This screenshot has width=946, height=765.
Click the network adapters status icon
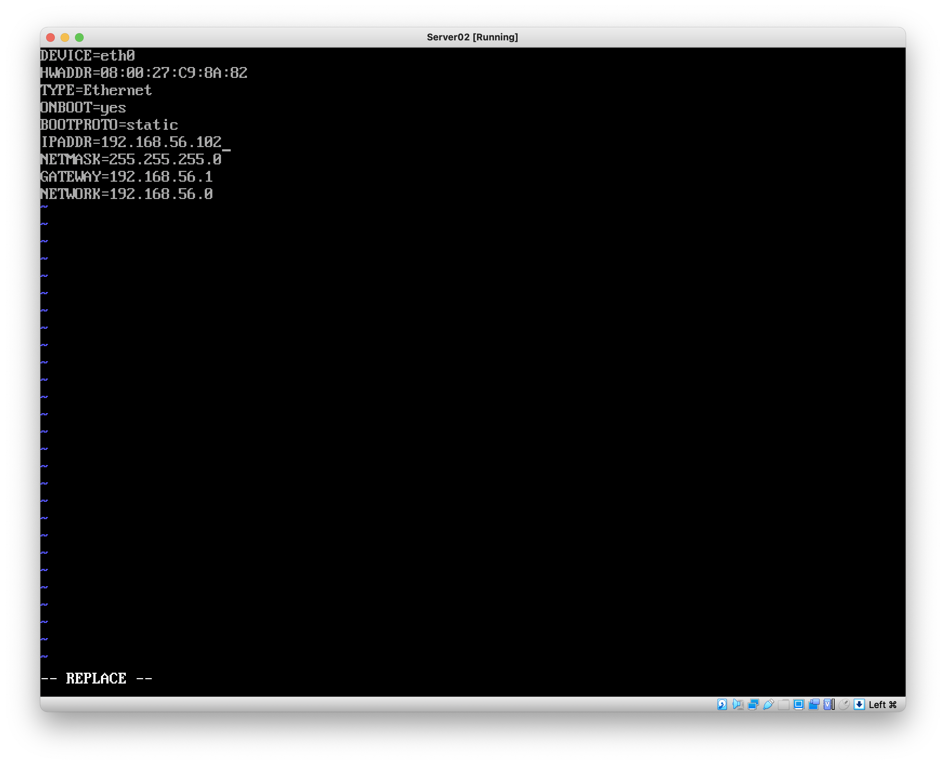click(x=753, y=704)
